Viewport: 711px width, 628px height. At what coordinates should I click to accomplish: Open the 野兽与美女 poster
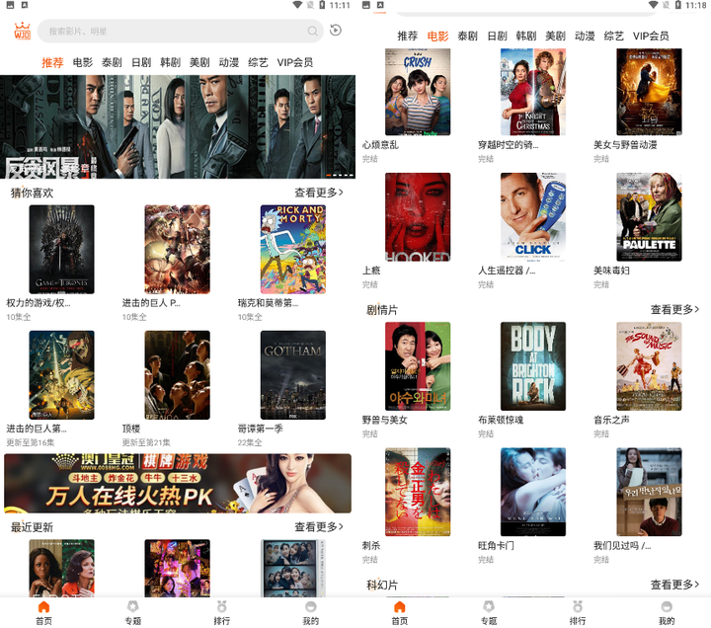[x=418, y=366]
